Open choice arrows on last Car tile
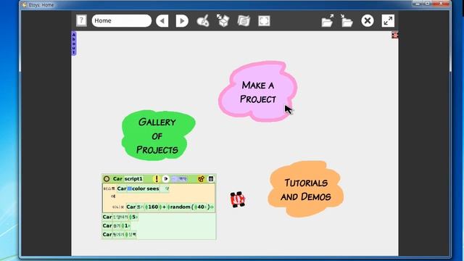464x261 pixels. coord(127,234)
